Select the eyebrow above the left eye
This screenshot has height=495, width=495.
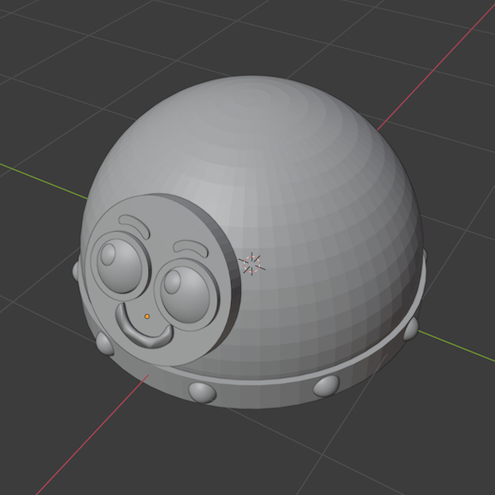point(134,226)
